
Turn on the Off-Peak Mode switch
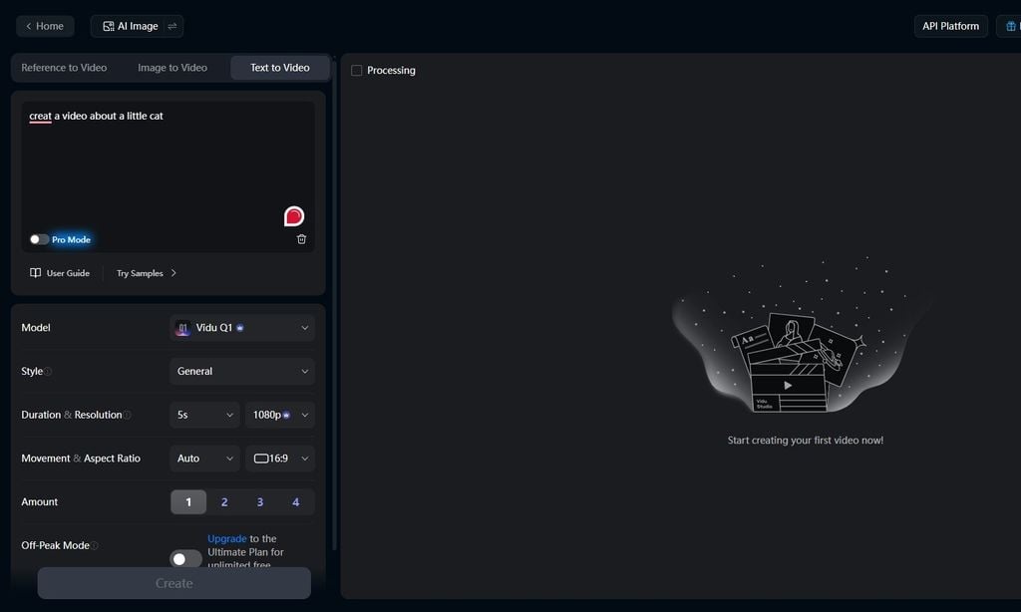coord(185,558)
